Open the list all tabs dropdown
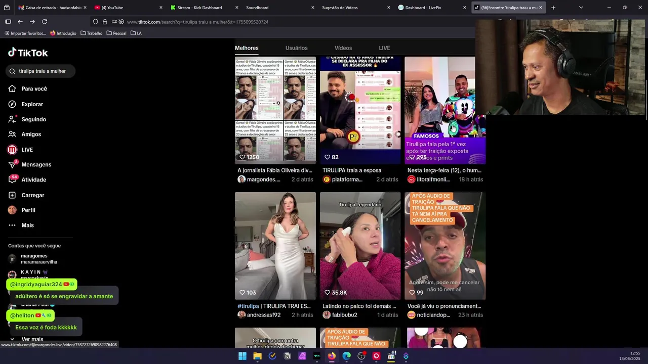Viewport: 648px width, 364px height. click(581, 8)
